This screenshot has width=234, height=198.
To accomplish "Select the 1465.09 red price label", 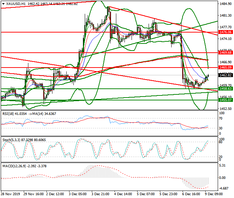I will point(225,68).
